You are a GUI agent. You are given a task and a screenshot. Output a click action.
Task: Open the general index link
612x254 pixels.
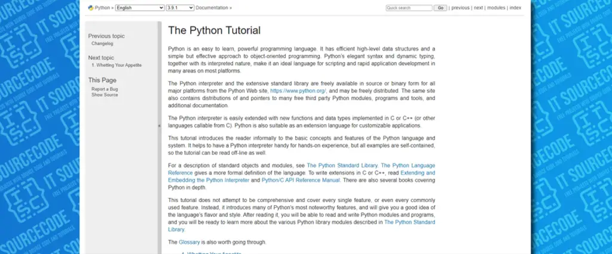pos(515,8)
